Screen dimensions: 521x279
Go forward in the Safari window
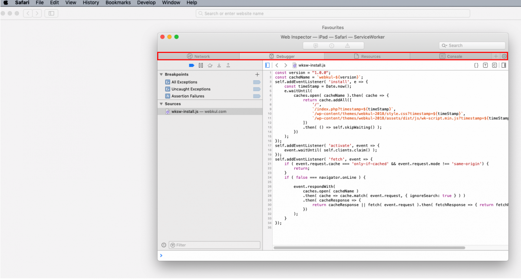pos(37,13)
